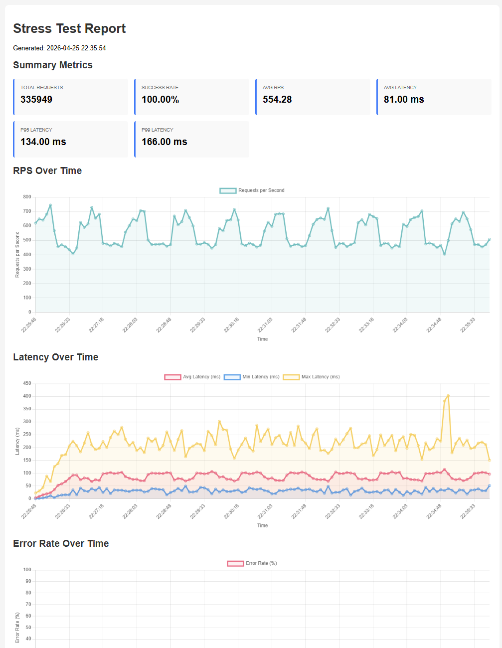The width and height of the screenshot is (502, 648).
Task: Click the last RPS data point at chart end
Action: (490, 239)
